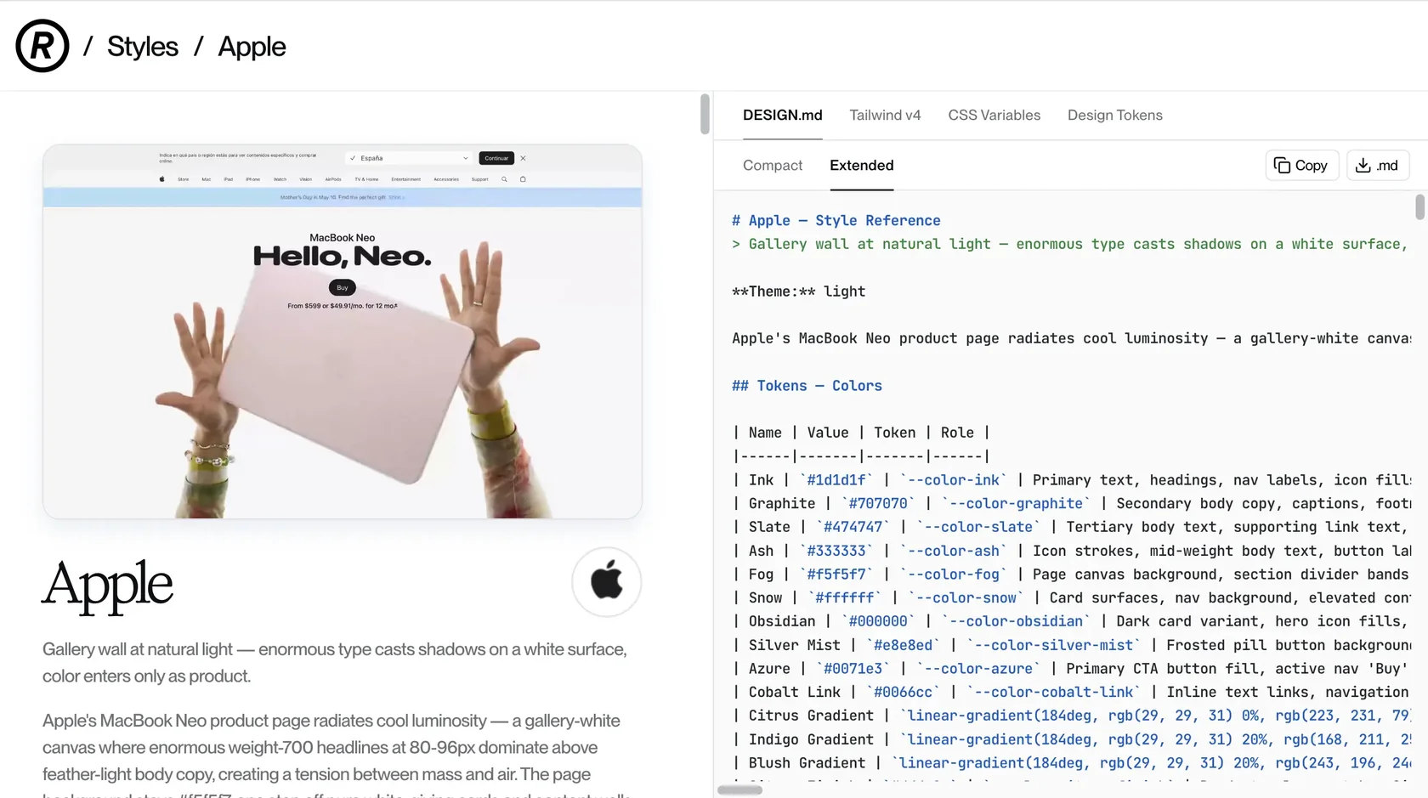Click the "## Tokens — Colors" heading line
This screenshot has height=798, width=1428.
pos(807,386)
